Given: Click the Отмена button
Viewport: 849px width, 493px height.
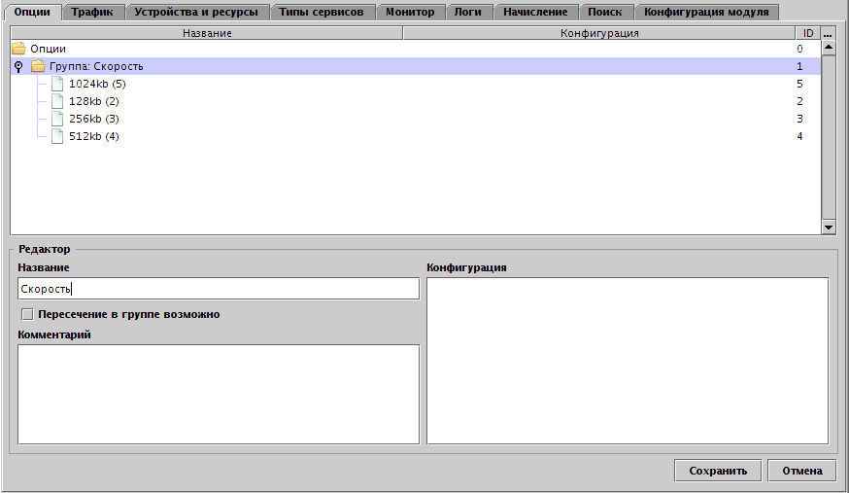Looking at the screenshot, I should (801, 471).
